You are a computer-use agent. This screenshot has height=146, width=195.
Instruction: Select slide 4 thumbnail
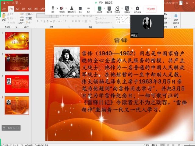coord(17,106)
